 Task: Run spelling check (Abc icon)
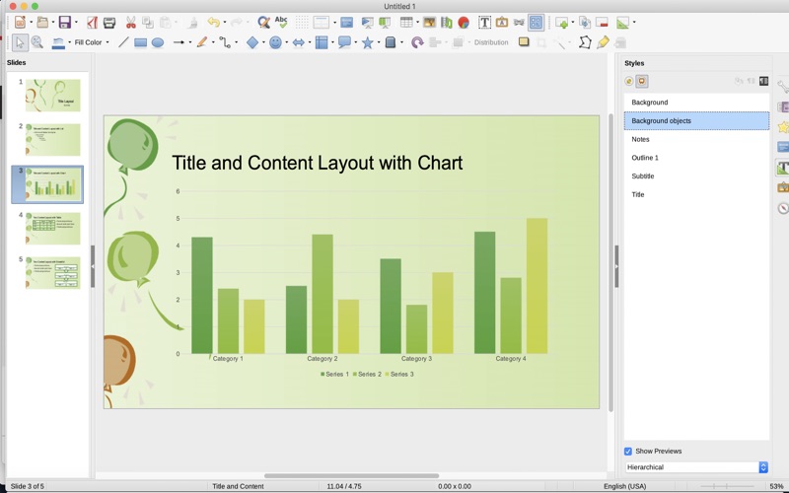click(281, 22)
